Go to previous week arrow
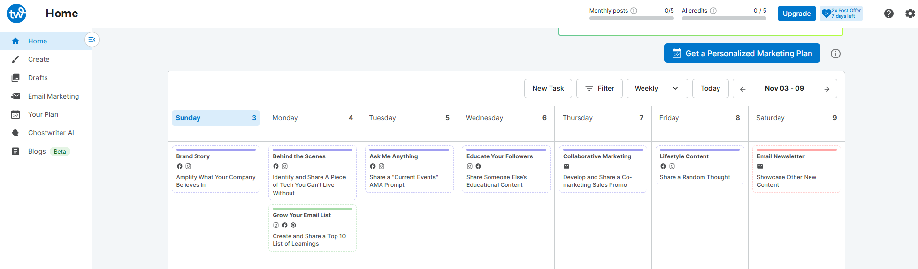 pyautogui.click(x=743, y=89)
